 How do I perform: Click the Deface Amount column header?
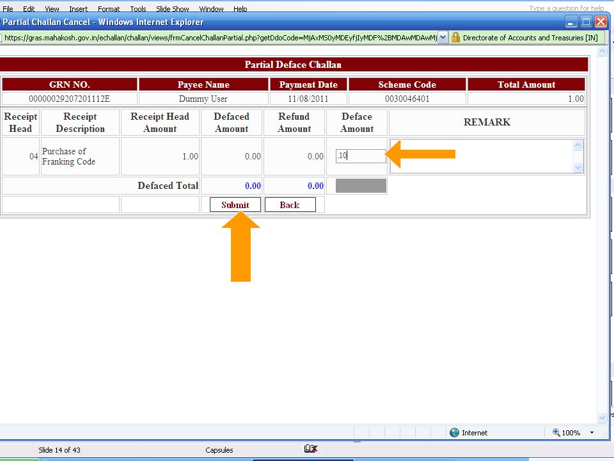pyautogui.click(x=357, y=122)
